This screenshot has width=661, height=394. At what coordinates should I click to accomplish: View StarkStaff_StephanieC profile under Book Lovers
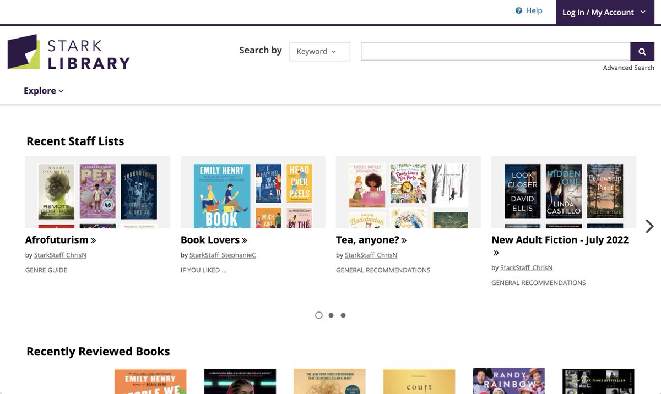tap(223, 255)
